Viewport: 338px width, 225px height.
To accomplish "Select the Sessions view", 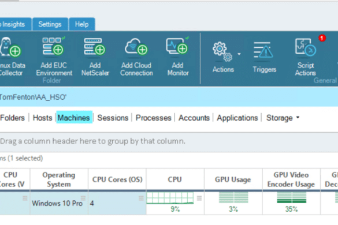I will pyautogui.click(x=113, y=118).
